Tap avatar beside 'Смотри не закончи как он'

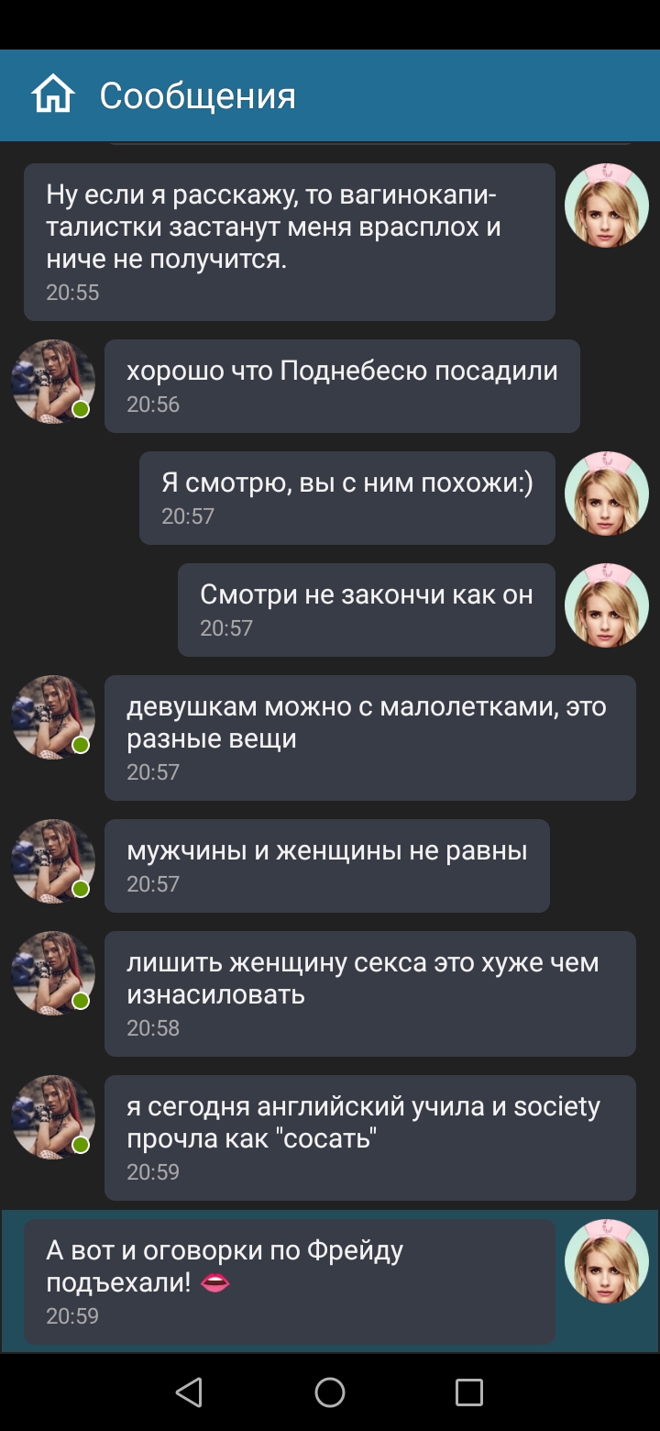607,605
